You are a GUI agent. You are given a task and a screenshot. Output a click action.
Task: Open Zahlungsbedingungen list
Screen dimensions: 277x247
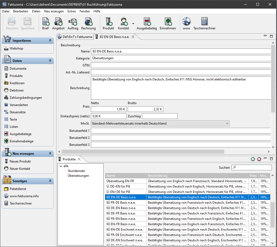(23, 98)
